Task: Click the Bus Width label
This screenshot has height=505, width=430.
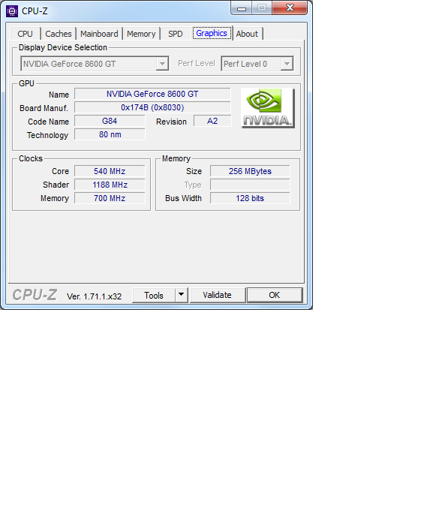Action: click(183, 198)
